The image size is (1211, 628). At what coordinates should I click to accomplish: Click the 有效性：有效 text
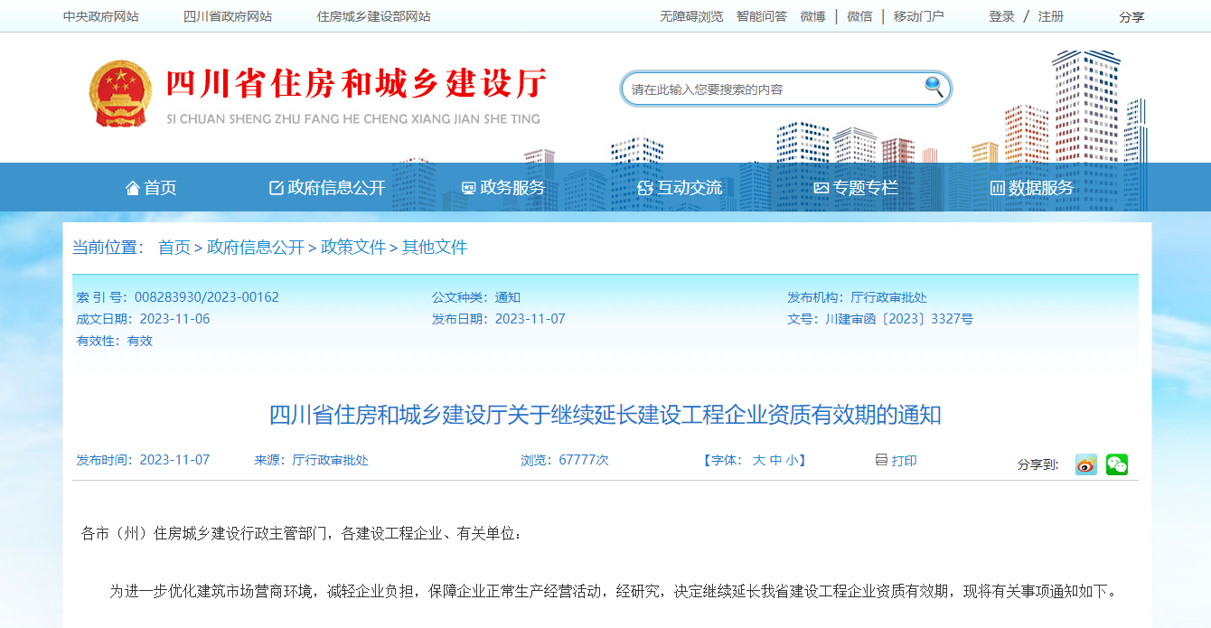[115, 341]
